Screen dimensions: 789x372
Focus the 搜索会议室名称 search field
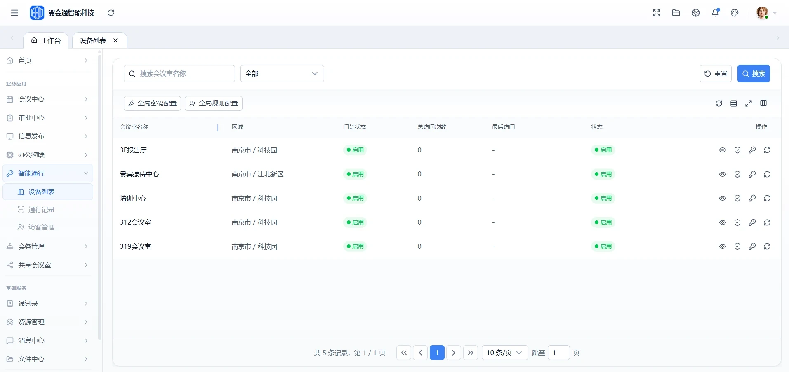point(179,74)
